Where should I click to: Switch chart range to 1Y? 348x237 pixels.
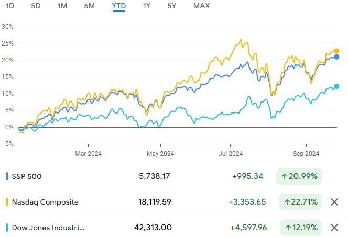pyautogui.click(x=147, y=6)
